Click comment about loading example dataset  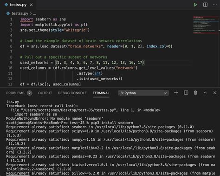(81, 41)
